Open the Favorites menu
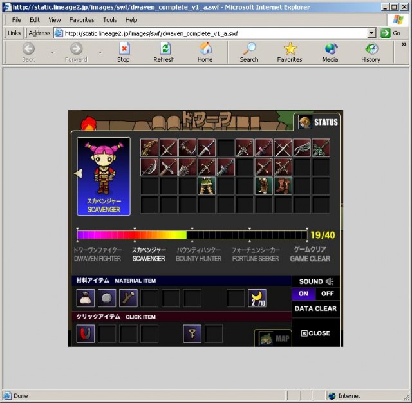Screen dimensions: 412x403 coord(82,20)
